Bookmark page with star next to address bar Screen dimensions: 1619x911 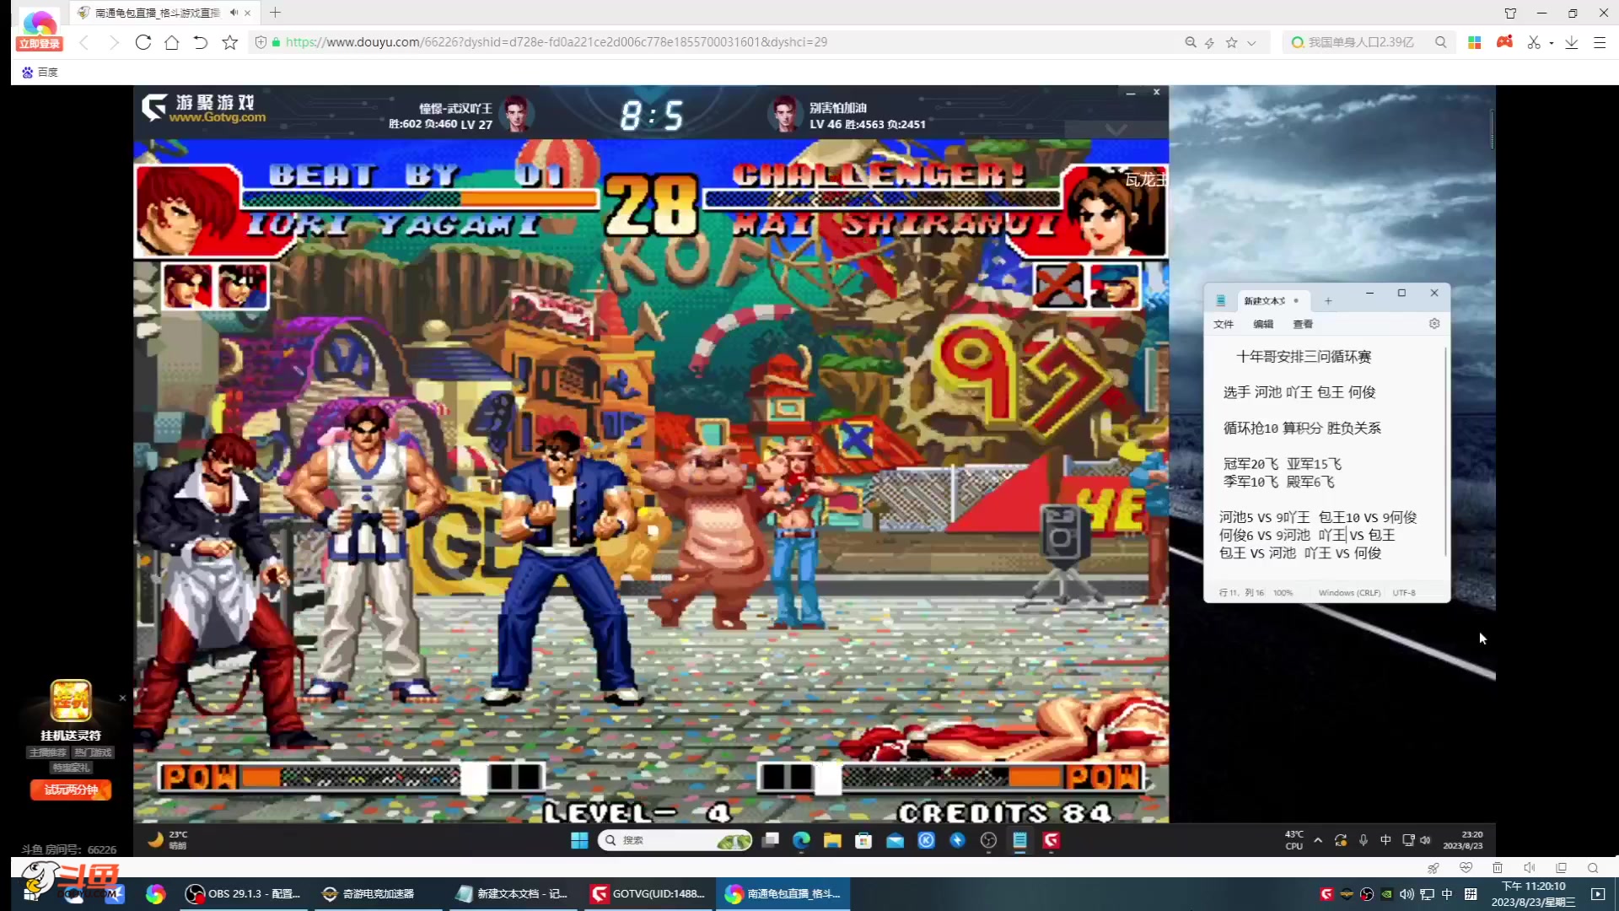[229, 42]
